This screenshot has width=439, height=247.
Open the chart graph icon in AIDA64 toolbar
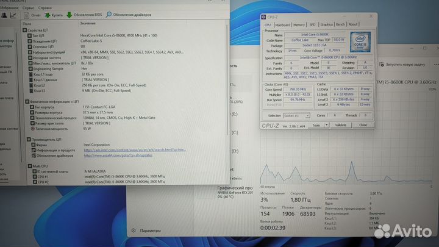pos(13,15)
